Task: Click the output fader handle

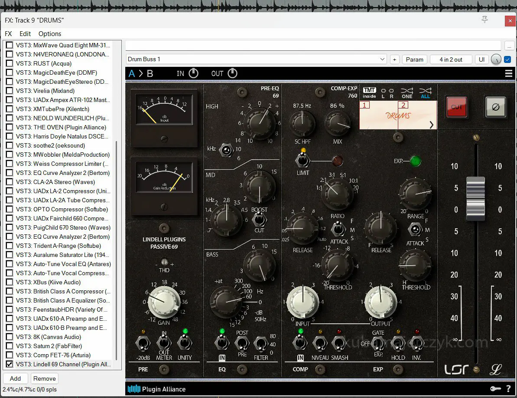Action: [x=475, y=199]
